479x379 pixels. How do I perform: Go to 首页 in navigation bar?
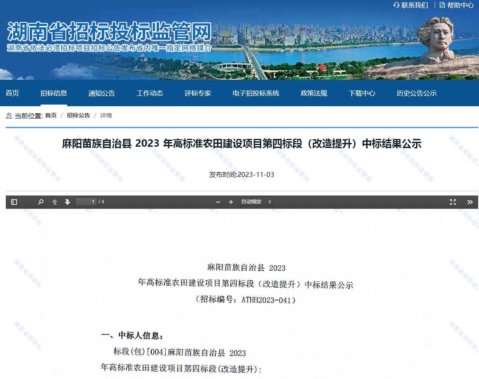(x=12, y=93)
